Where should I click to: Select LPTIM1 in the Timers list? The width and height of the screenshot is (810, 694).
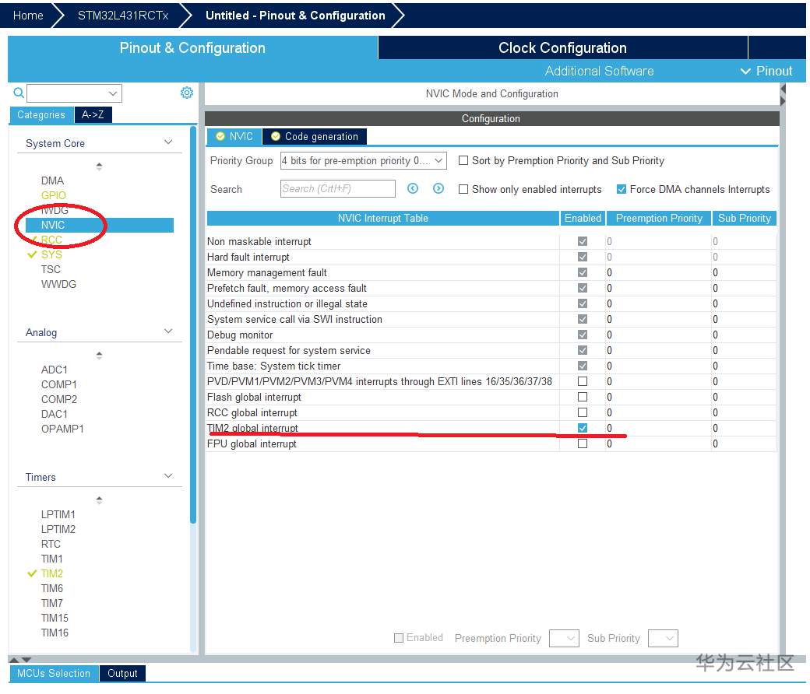tap(58, 514)
